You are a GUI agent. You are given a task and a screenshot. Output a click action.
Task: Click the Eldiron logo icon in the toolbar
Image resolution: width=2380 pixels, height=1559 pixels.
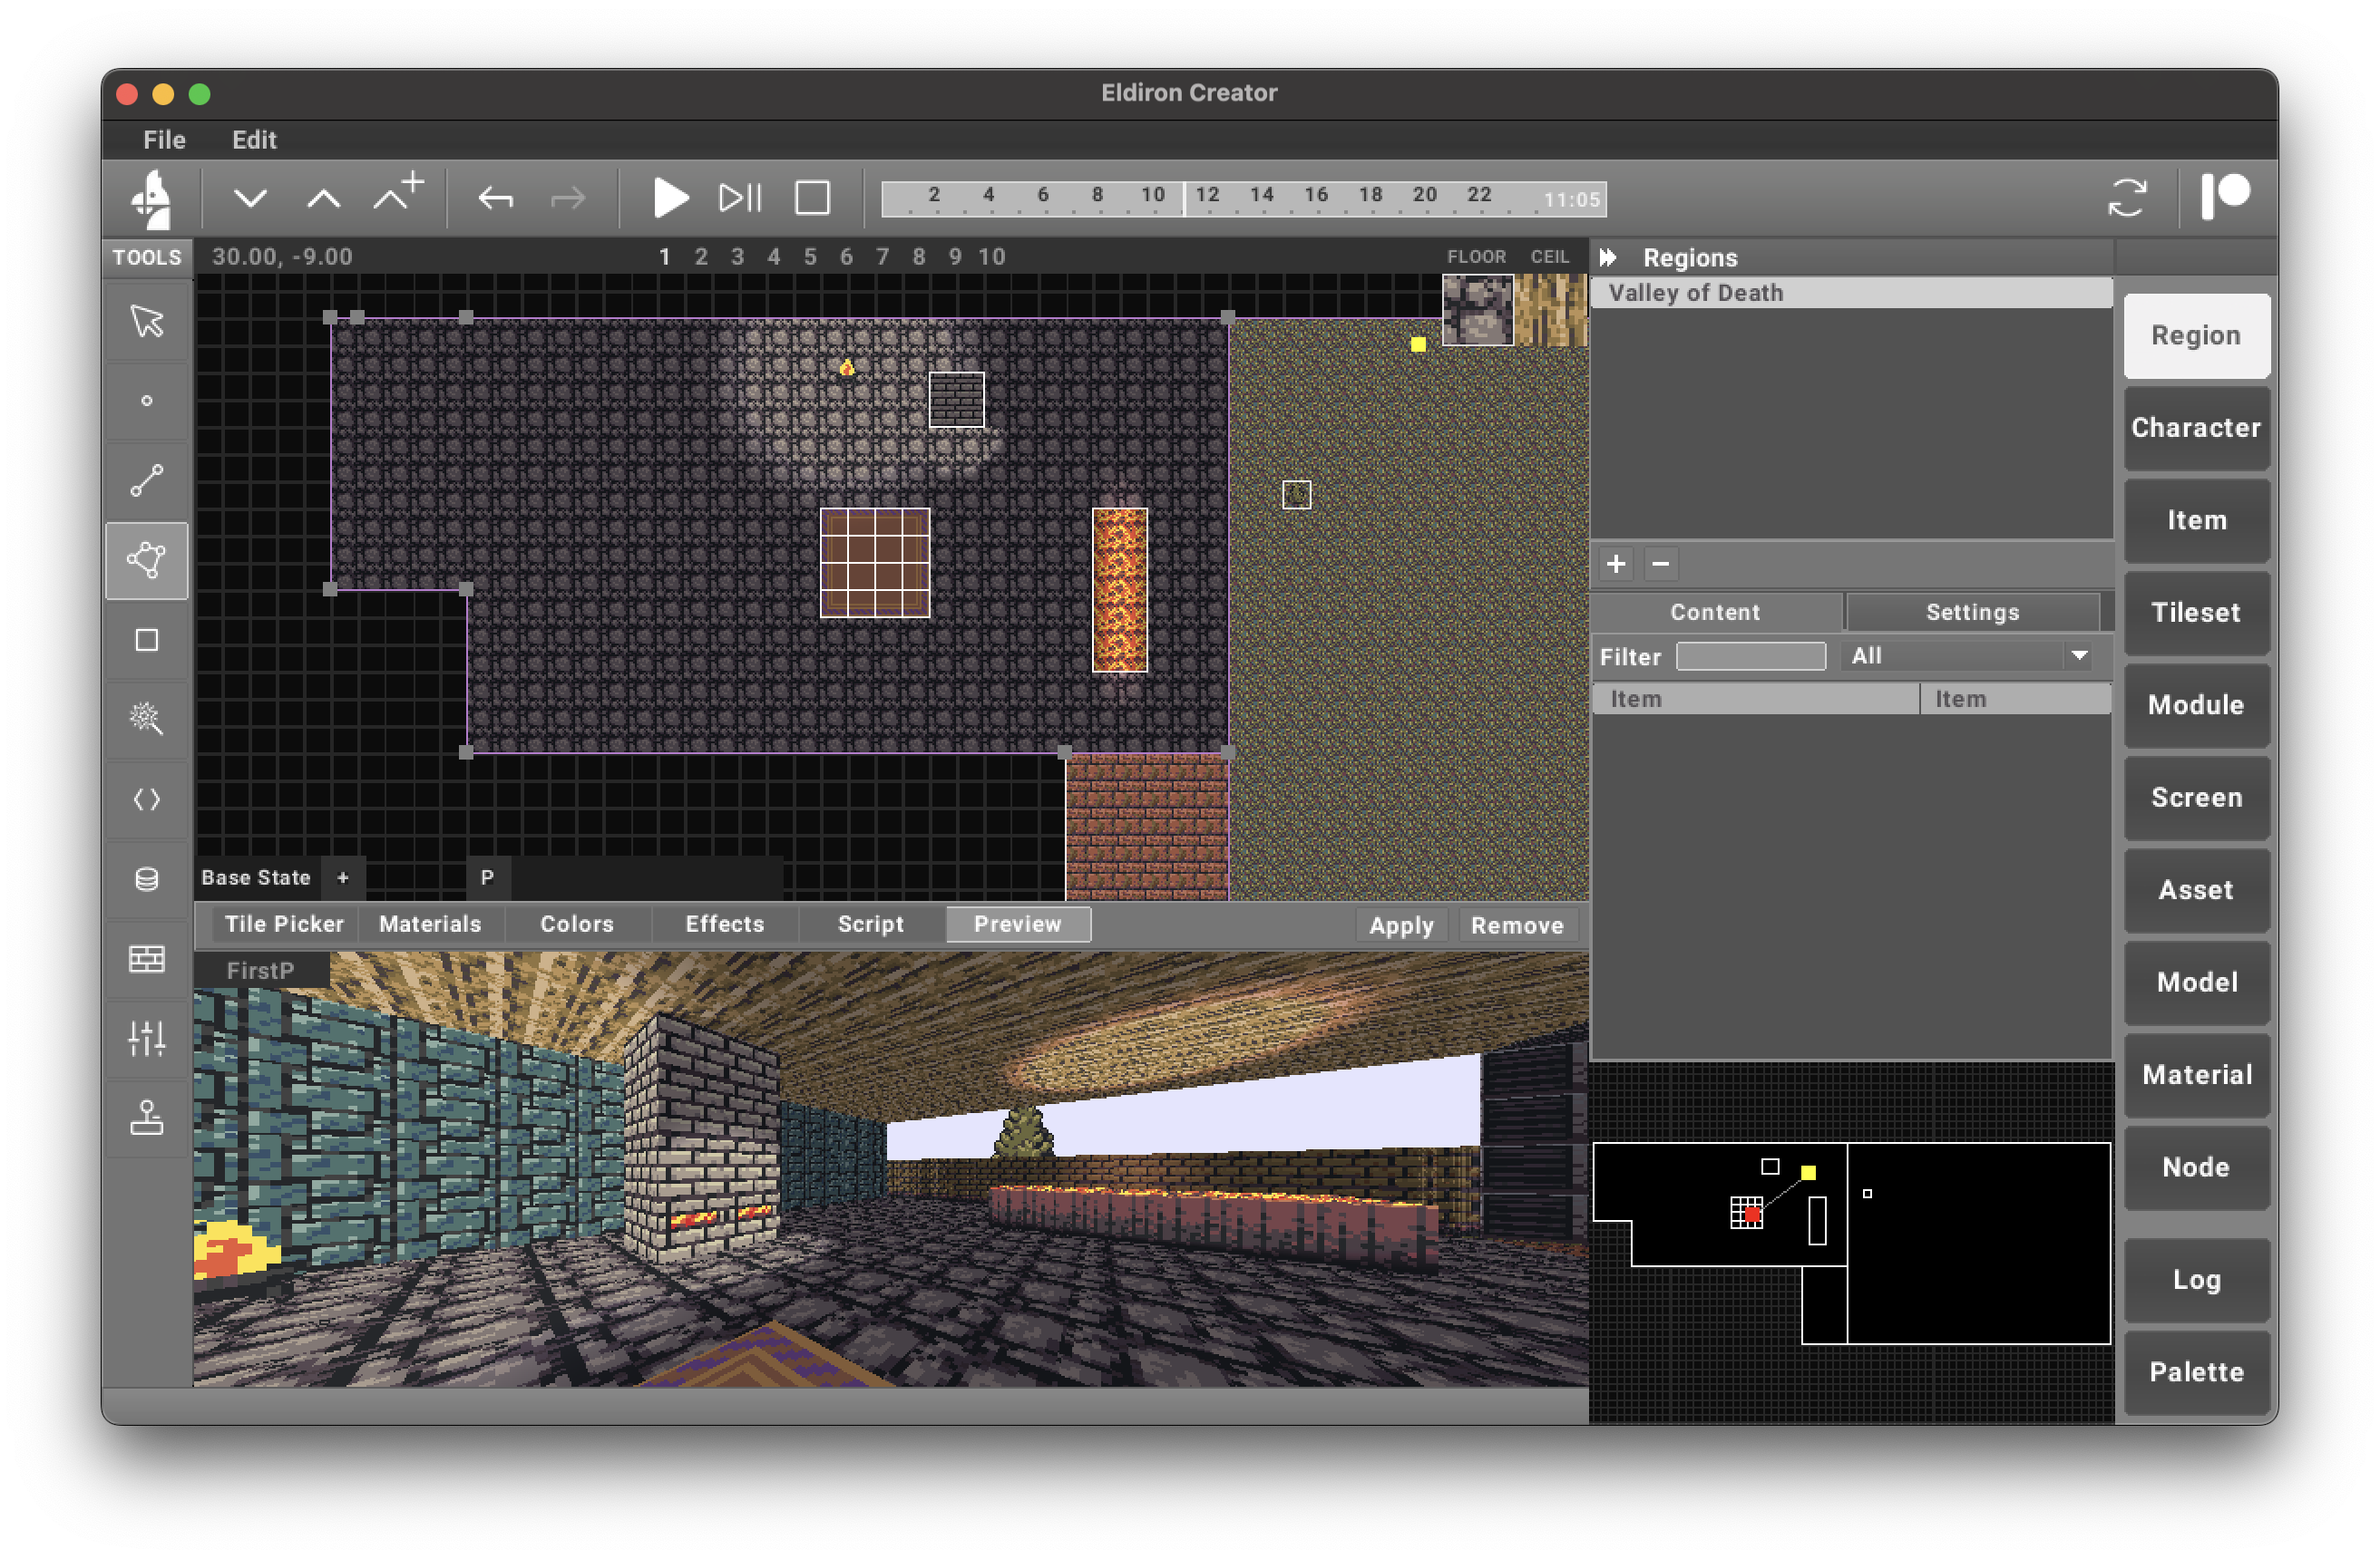click(x=151, y=199)
